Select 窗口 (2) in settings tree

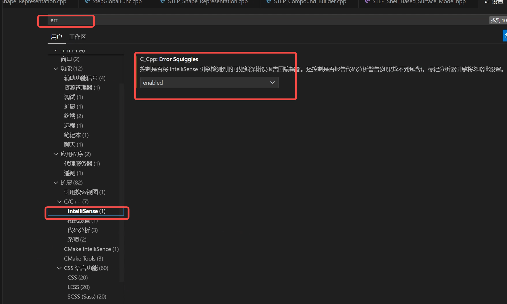[x=70, y=59]
